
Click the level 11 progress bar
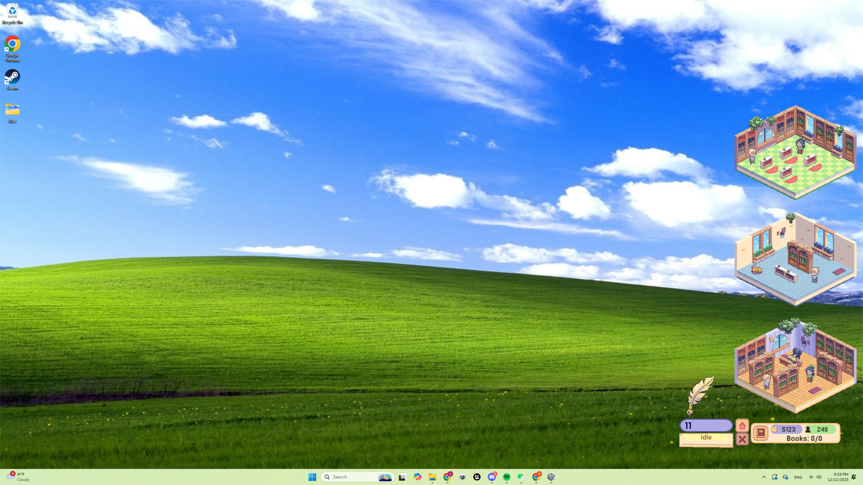click(706, 425)
